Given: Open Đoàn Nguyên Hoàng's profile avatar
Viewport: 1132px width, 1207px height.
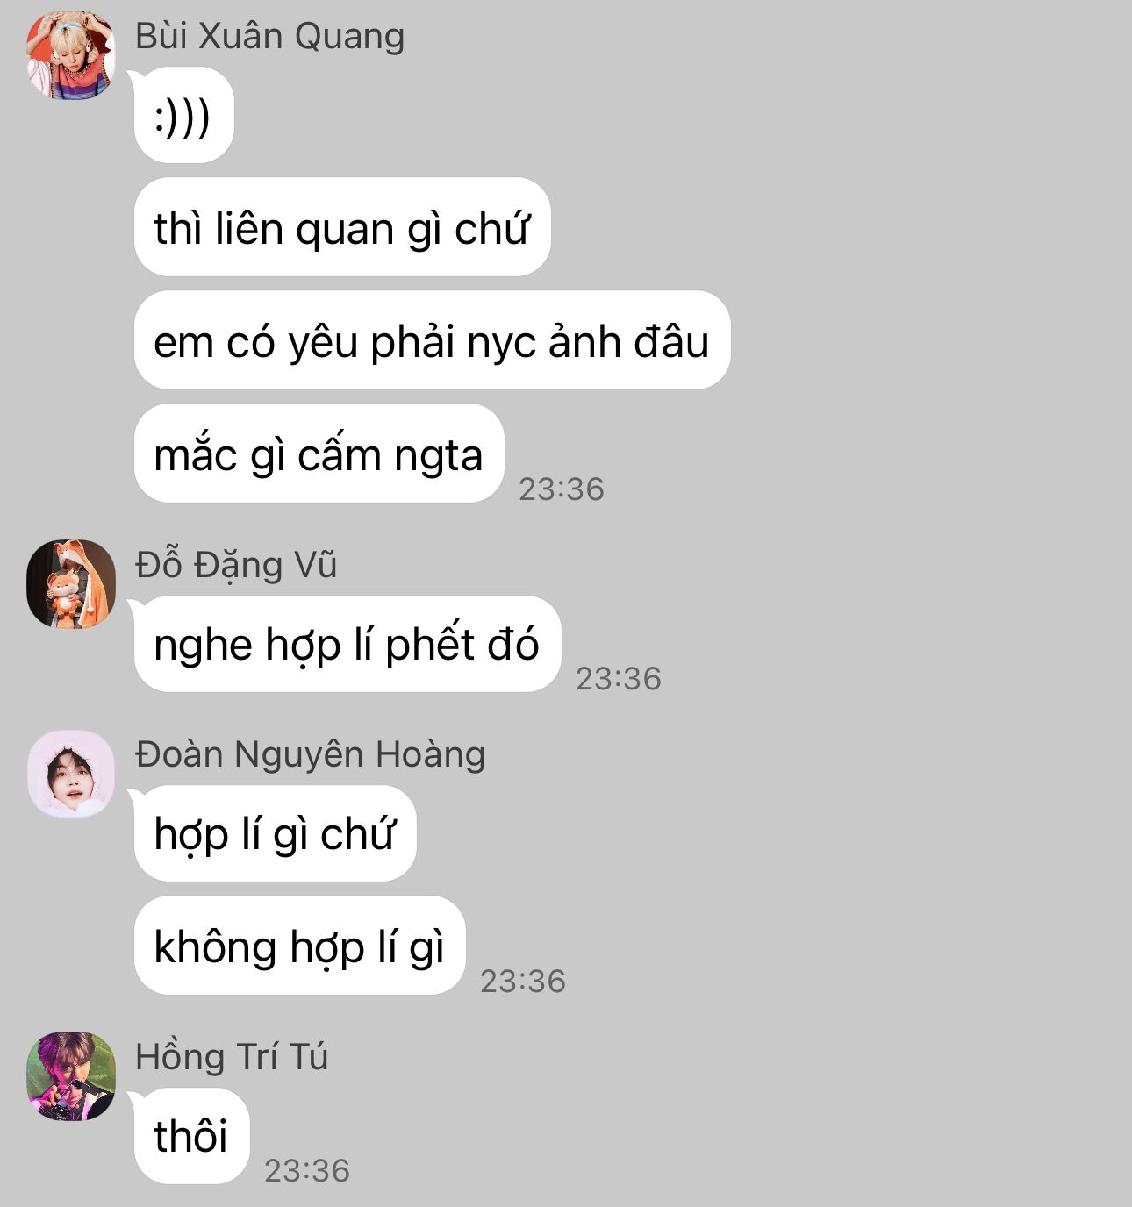Looking at the screenshot, I should [71, 774].
